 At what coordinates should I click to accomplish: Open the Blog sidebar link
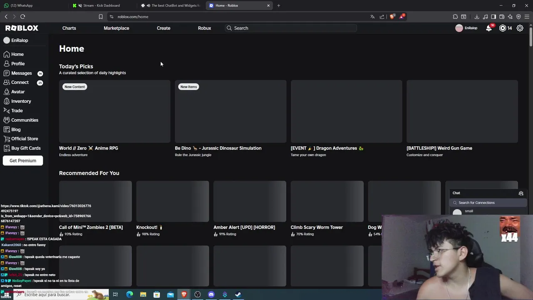point(12,129)
